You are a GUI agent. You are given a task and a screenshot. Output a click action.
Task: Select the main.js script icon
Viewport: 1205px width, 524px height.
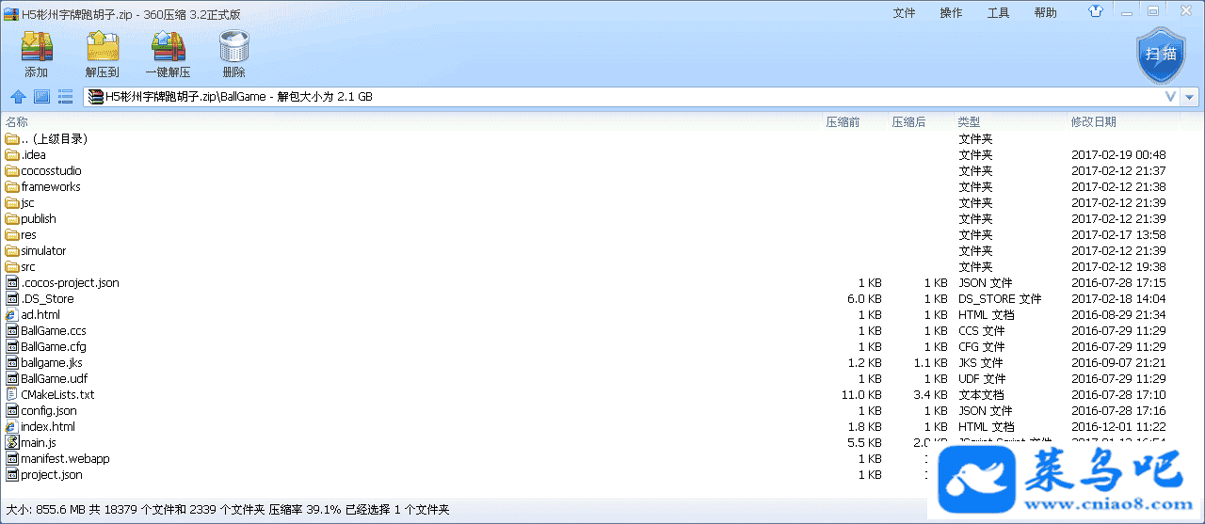12,443
